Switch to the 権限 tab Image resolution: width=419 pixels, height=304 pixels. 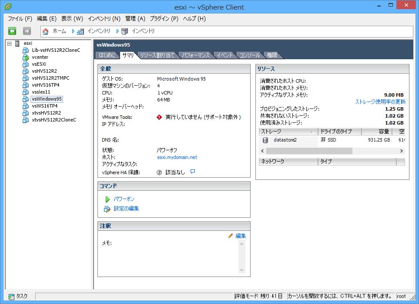coord(272,55)
